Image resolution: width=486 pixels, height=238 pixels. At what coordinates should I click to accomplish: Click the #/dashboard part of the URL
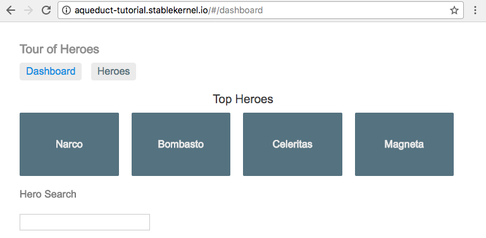tap(235, 10)
